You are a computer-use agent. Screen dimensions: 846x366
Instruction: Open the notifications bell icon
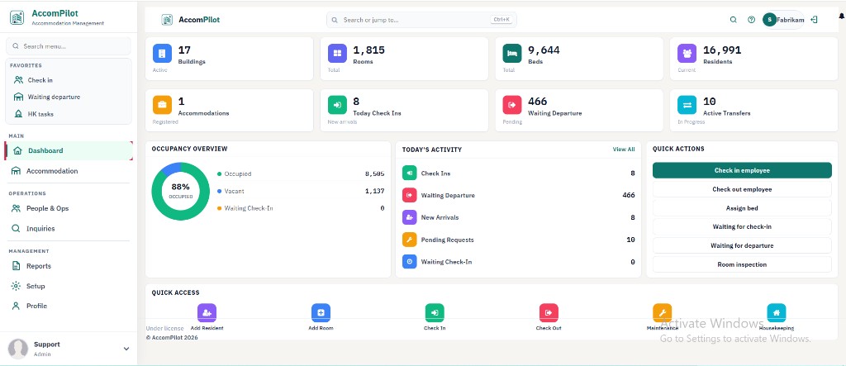pos(842,18)
